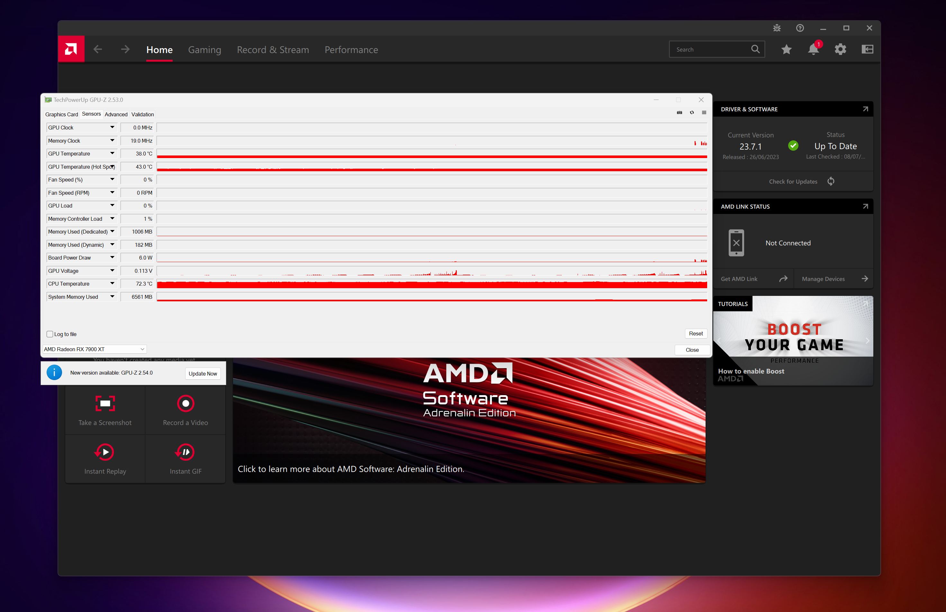Toggle the sidebar panel icon

click(x=867, y=49)
